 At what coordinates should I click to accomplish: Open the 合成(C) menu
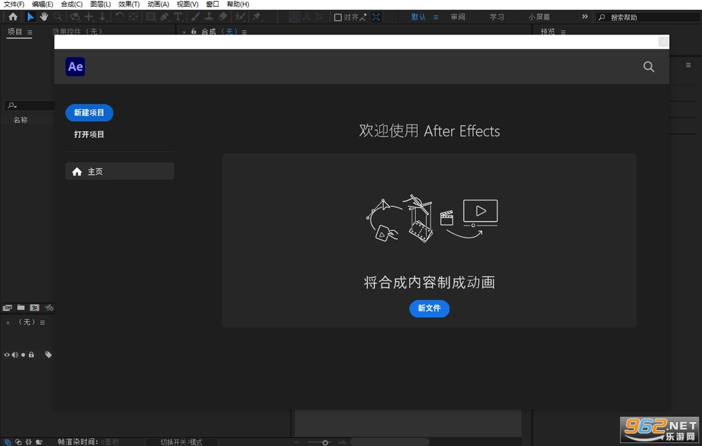tap(71, 4)
